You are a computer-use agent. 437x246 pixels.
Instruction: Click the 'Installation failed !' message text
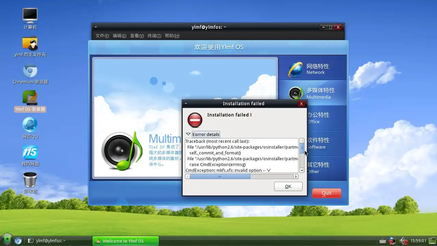(x=229, y=115)
